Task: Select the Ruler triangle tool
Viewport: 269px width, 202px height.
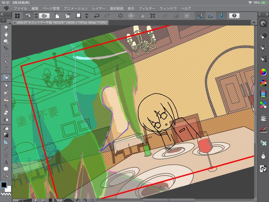Action: coord(6,142)
